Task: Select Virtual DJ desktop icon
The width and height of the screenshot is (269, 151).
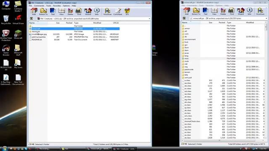Action: point(18,20)
